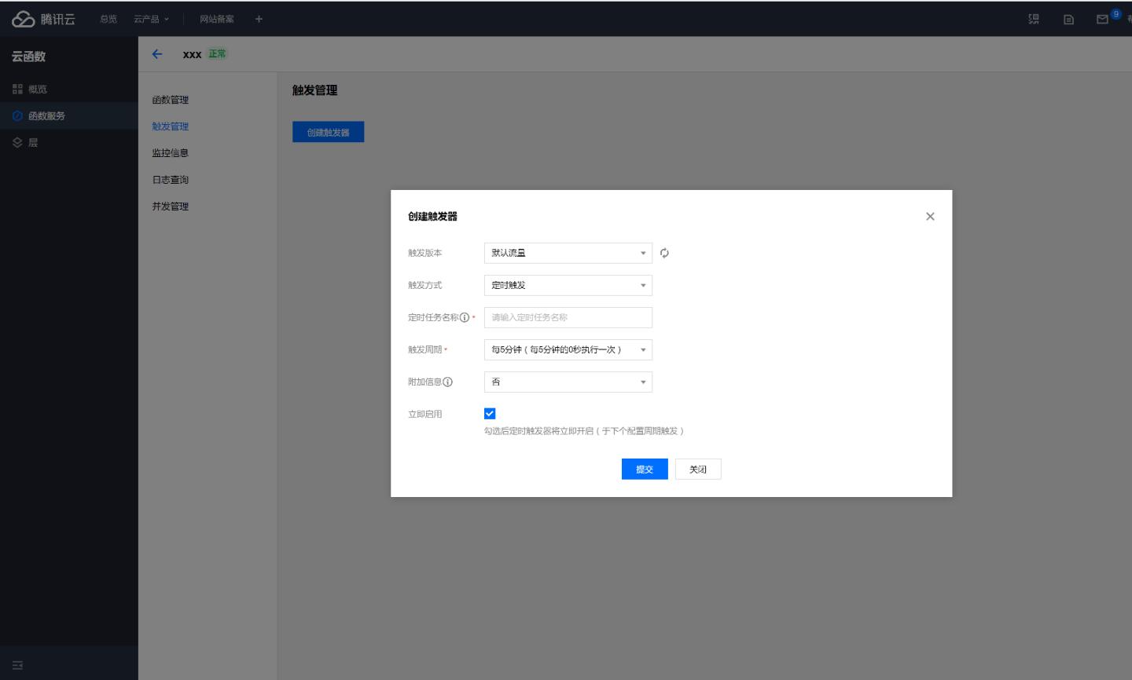The width and height of the screenshot is (1132, 680).
Task: Collapse sidebar using bottom-left menu icon
Action: click(x=17, y=665)
